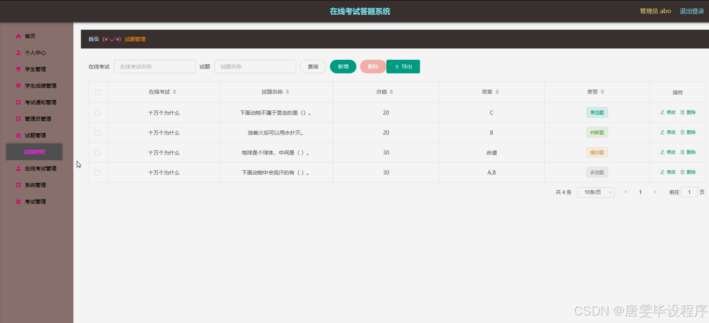Click the icon beside 学生管理

click(x=18, y=69)
